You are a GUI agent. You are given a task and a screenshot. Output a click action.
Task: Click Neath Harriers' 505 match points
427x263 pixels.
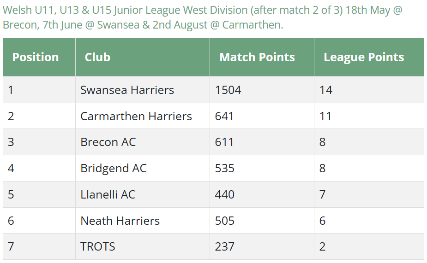(225, 221)
